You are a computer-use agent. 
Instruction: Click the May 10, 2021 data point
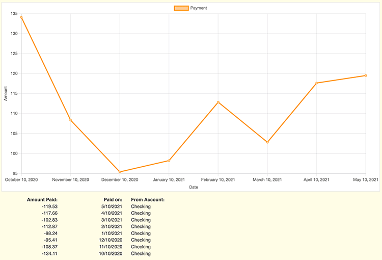point(366,75)
